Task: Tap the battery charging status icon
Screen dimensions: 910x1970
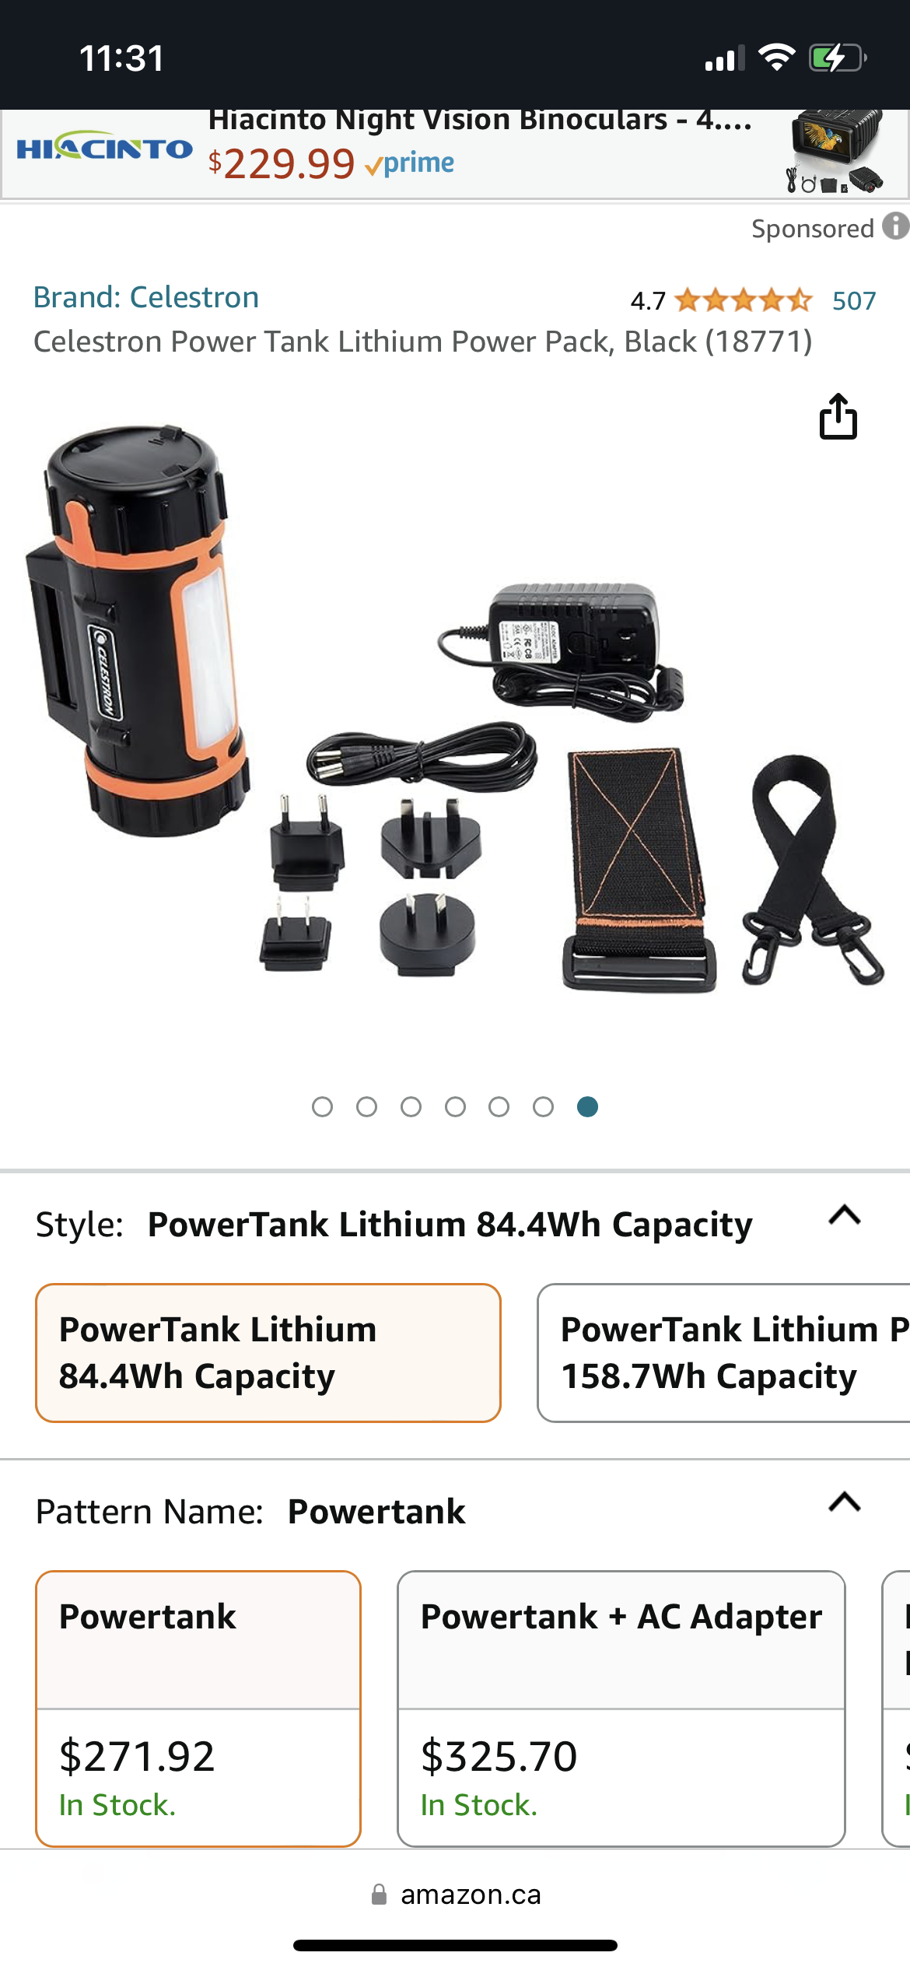Action: point(838,58)
